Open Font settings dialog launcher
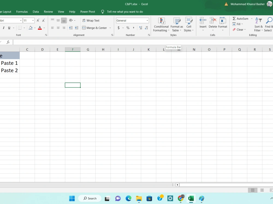Viewport: 273px width, 204px height. point(46,35)
